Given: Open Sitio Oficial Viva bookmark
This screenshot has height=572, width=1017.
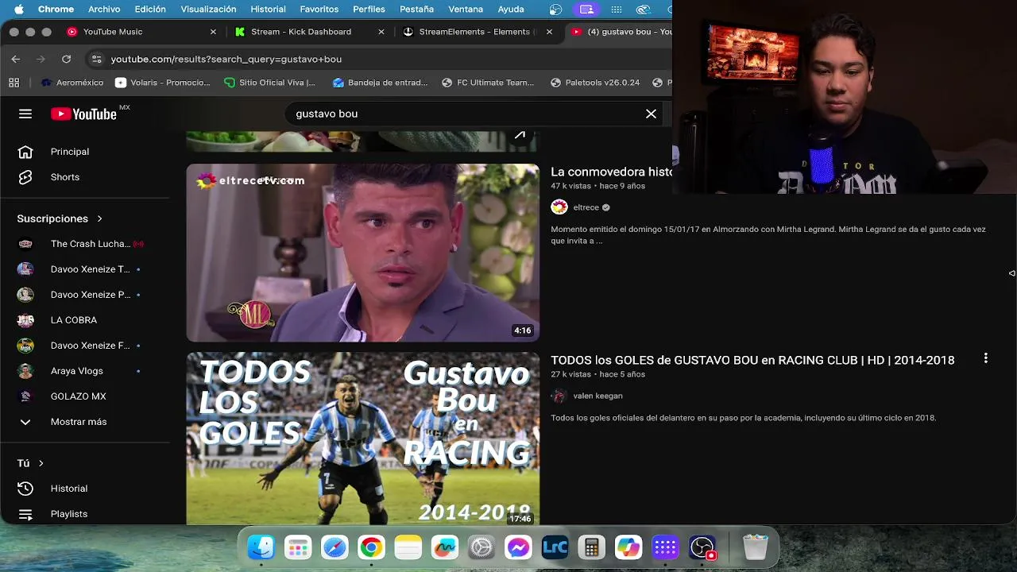Looking at the screenshot, I should [270, 83].
